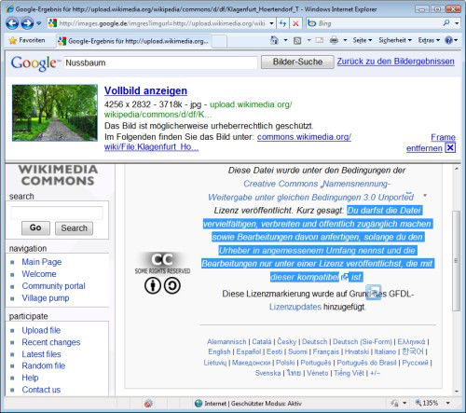
Task: Open the Lizenzupdates link
Action: (x=295, y=307)
